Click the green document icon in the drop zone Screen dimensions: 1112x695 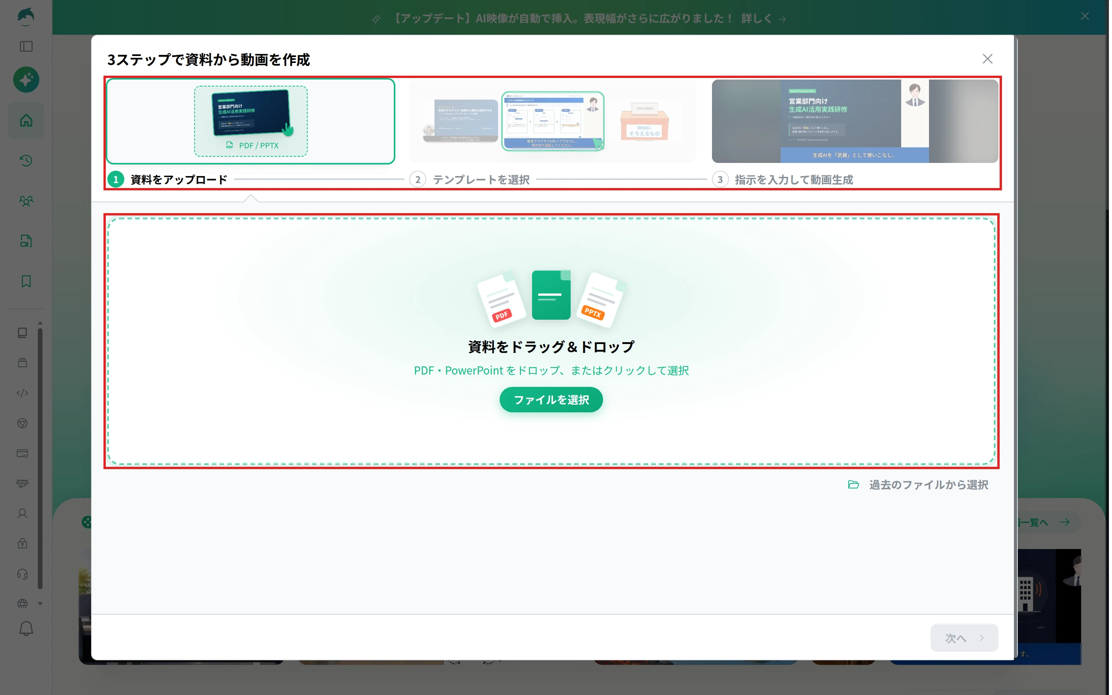coord(551,295)
